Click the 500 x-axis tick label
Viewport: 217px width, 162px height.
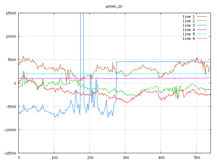tap(197, 158)
